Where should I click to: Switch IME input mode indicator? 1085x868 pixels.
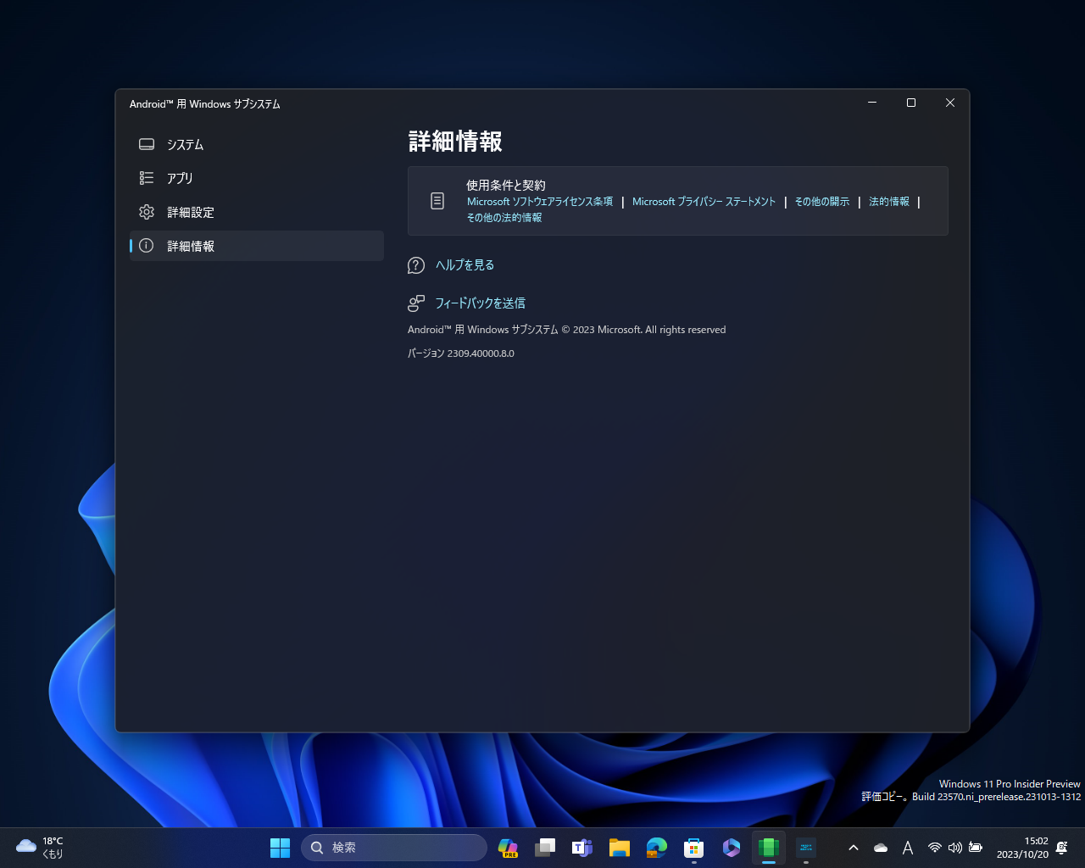[907, 847]
